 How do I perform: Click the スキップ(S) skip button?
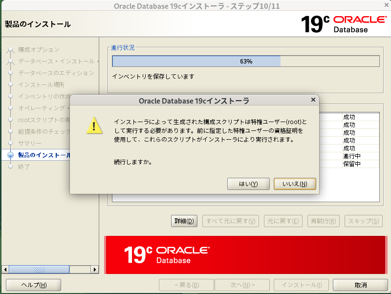coord(364,221)
